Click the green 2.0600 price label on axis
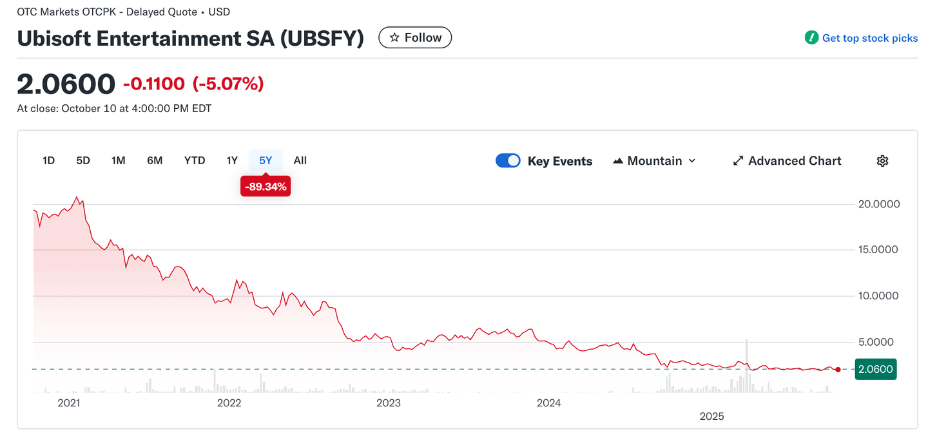The width and height of the screenshot is (928, 434). [x=875, y=370]
